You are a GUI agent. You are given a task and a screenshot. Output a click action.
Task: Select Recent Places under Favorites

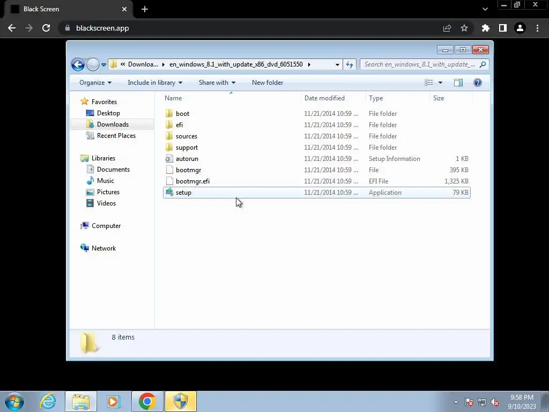[x=116, y=136]
